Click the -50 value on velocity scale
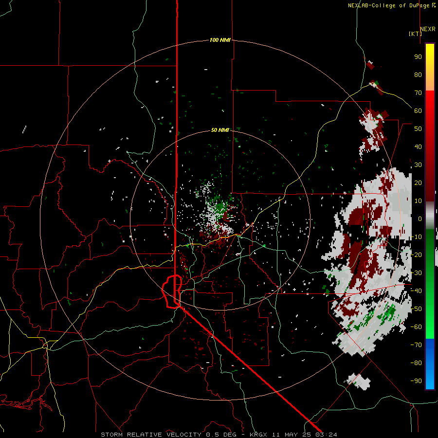The width and height of the screenshot is (438, 438). click(417, 309)
